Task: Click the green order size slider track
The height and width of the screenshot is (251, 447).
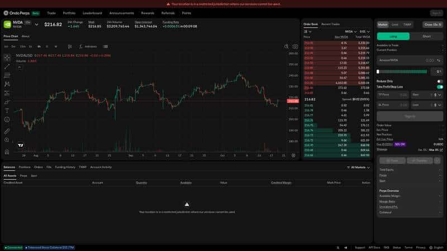Action: [x=403, y=72]
